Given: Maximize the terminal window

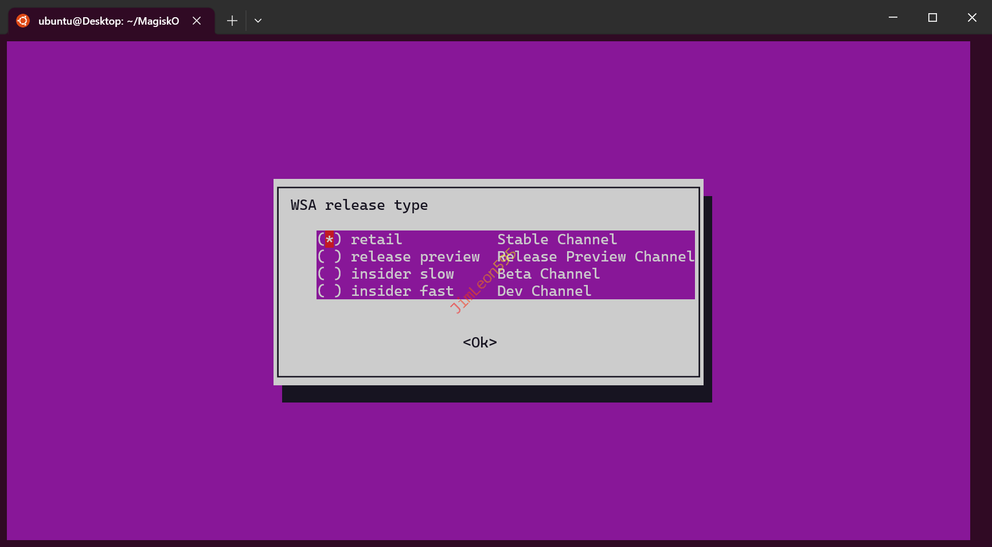Looking at the screenshot, I should pos(932,18).
